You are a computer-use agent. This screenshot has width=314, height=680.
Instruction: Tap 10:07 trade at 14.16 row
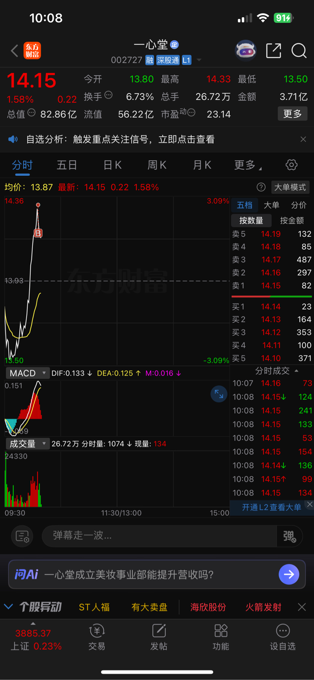tap(272, 383)
